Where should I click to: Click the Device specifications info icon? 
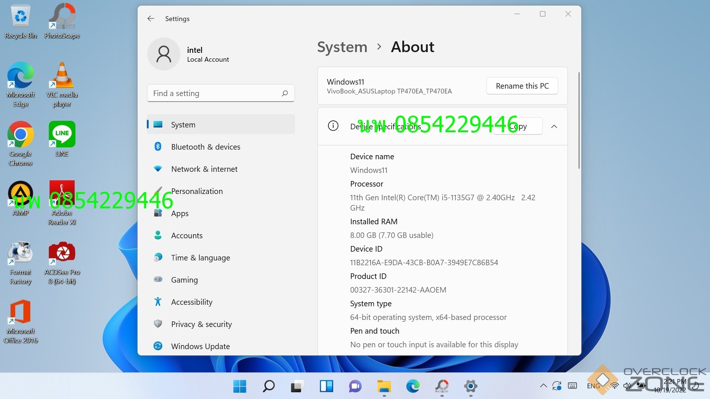point(333,126)
